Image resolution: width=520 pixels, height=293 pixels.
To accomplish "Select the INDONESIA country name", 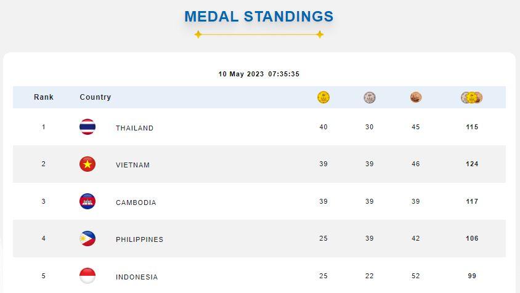I will click(x=137, y=277).
